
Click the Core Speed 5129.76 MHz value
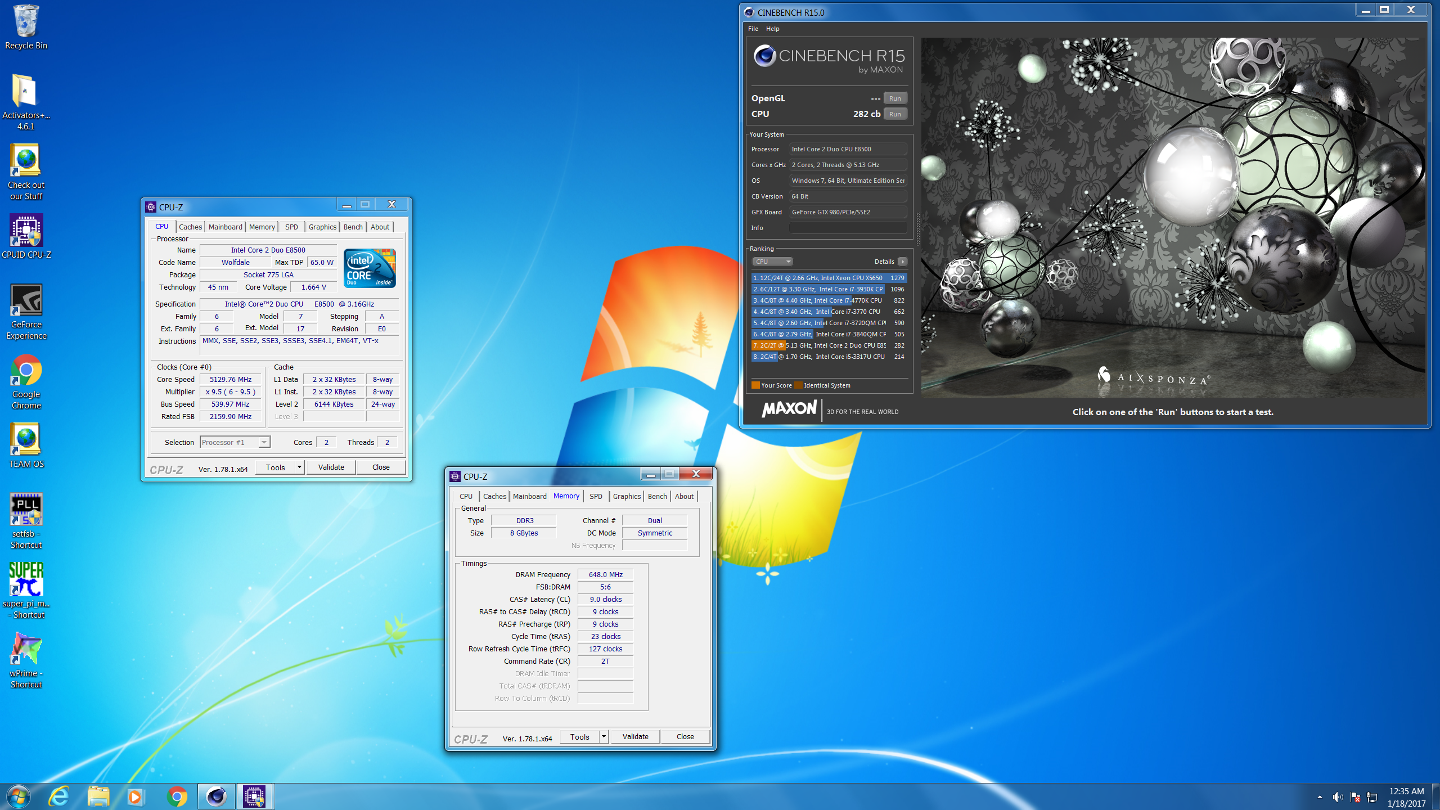tap(231, 379)
